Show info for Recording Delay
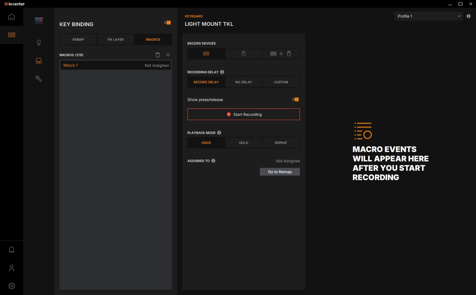Screen dimensions: 476x295 point(222,72)
